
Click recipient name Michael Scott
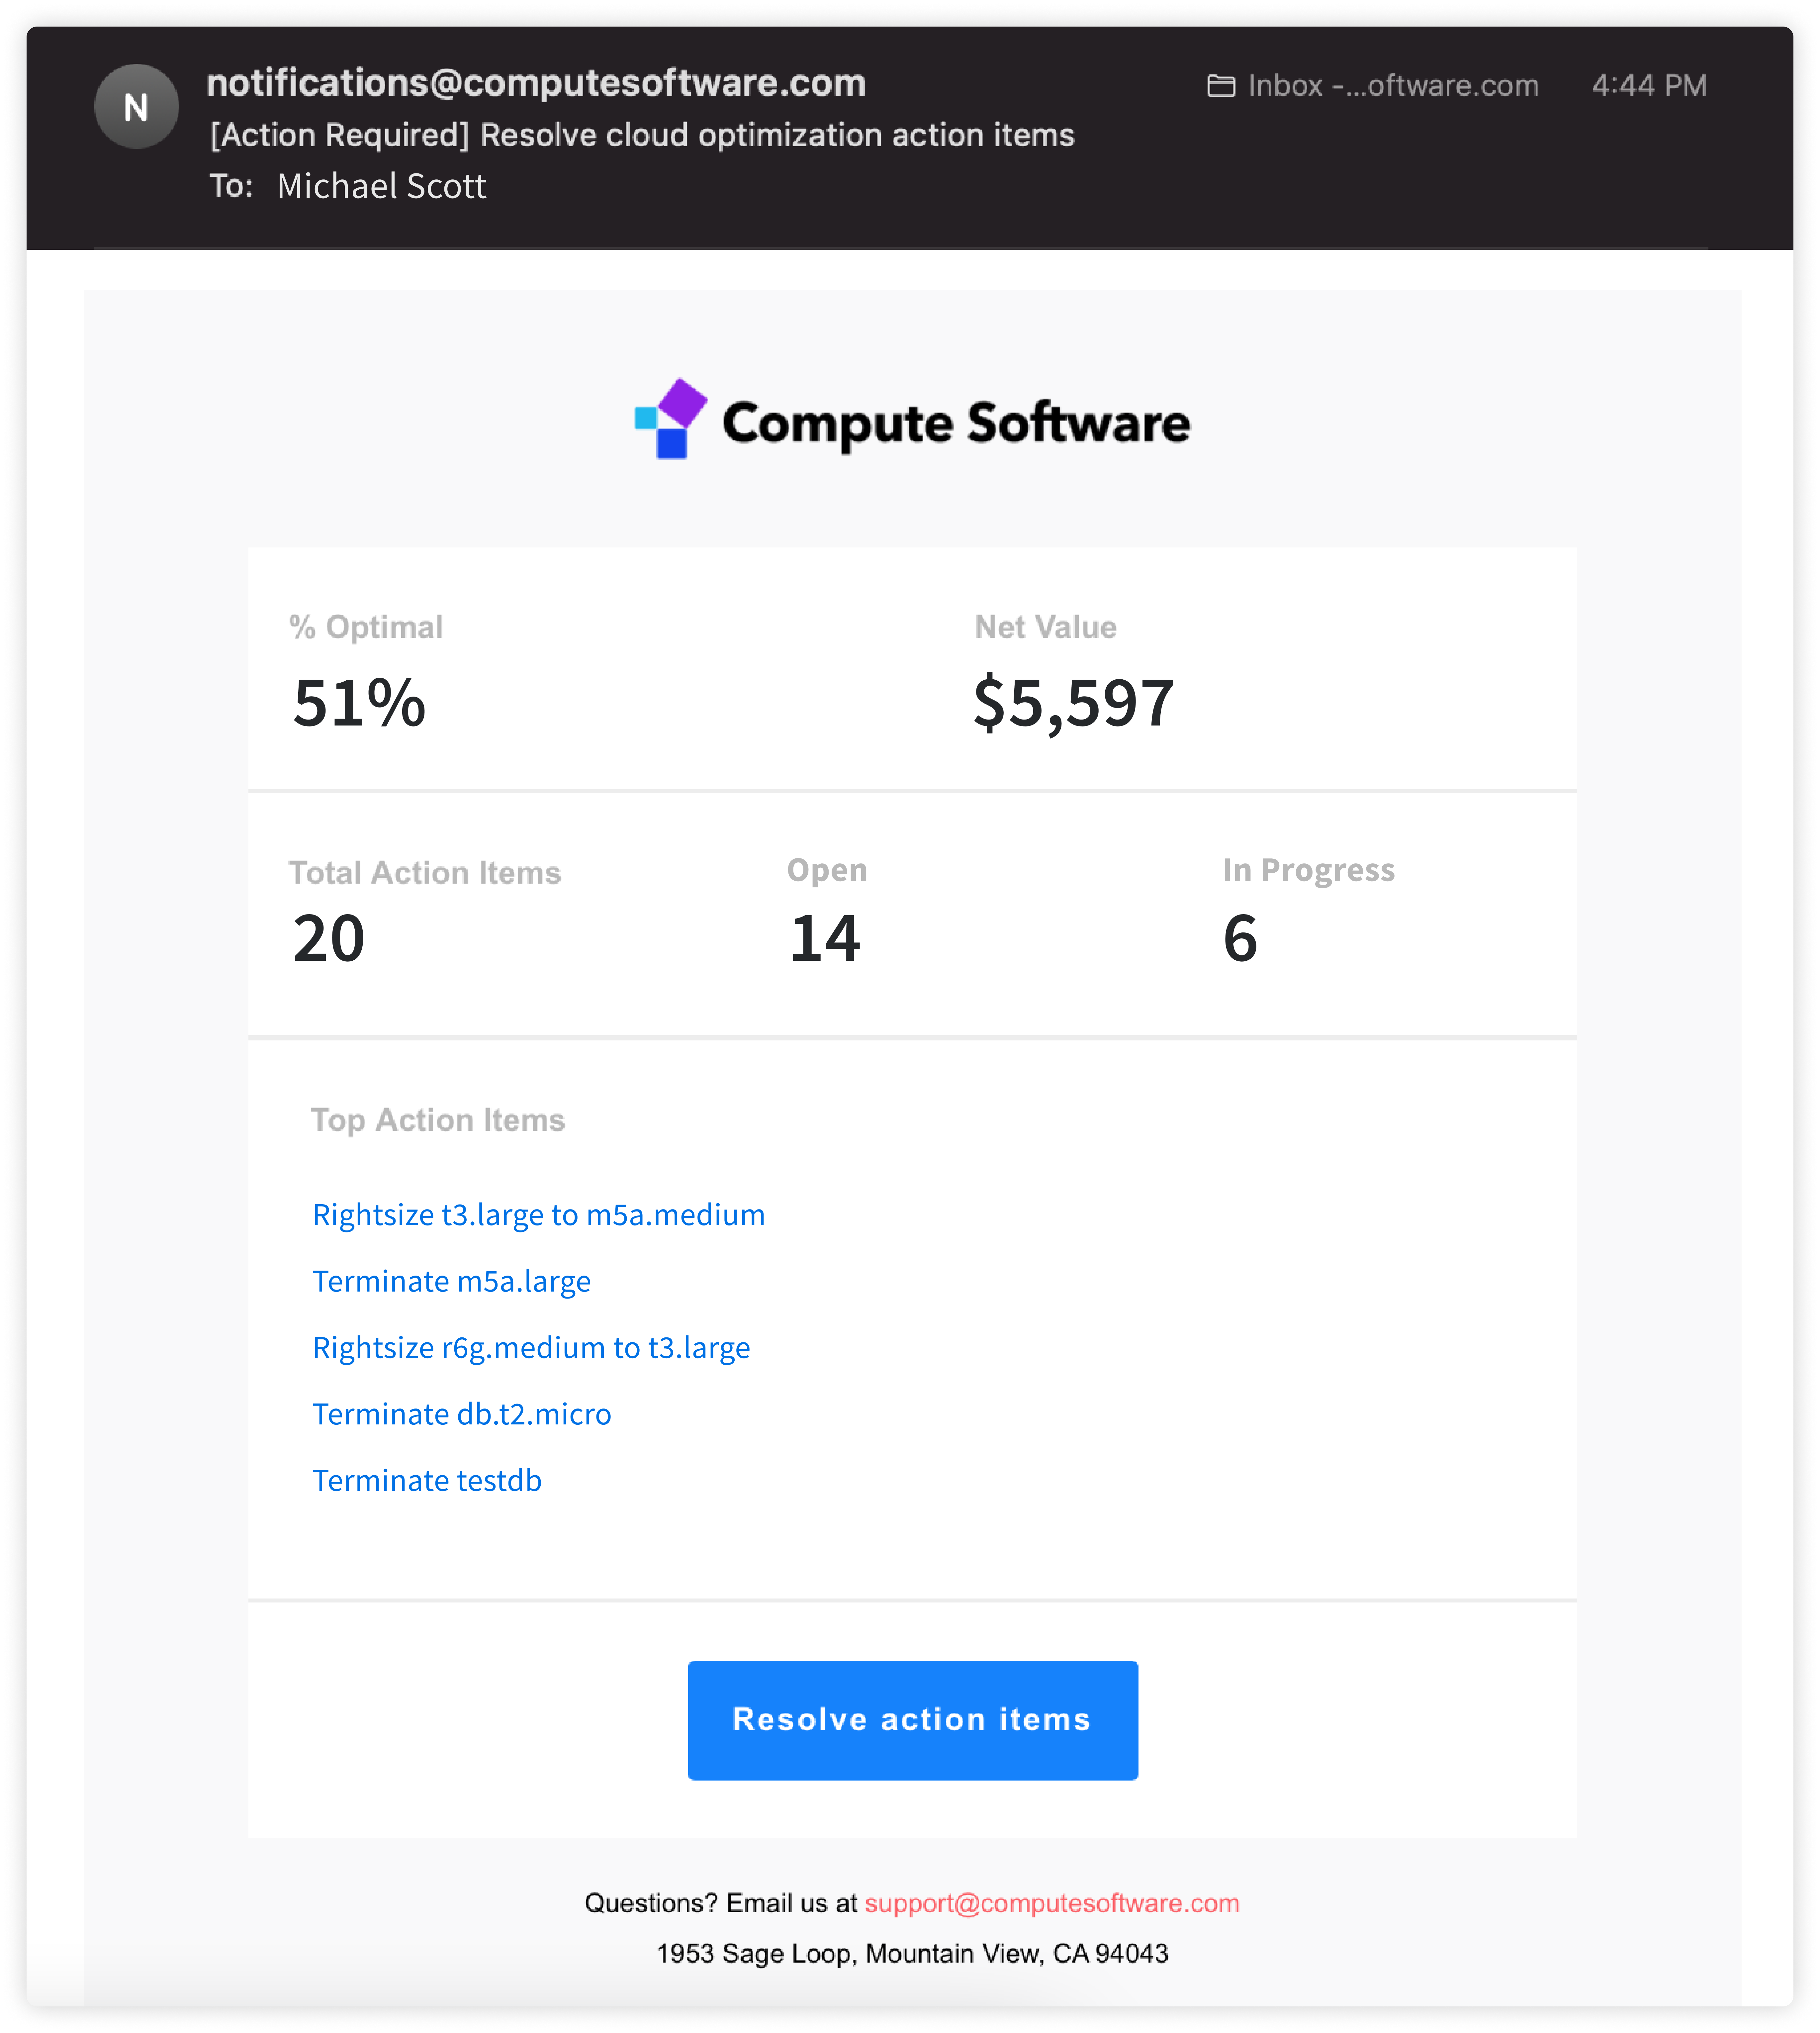381,186
